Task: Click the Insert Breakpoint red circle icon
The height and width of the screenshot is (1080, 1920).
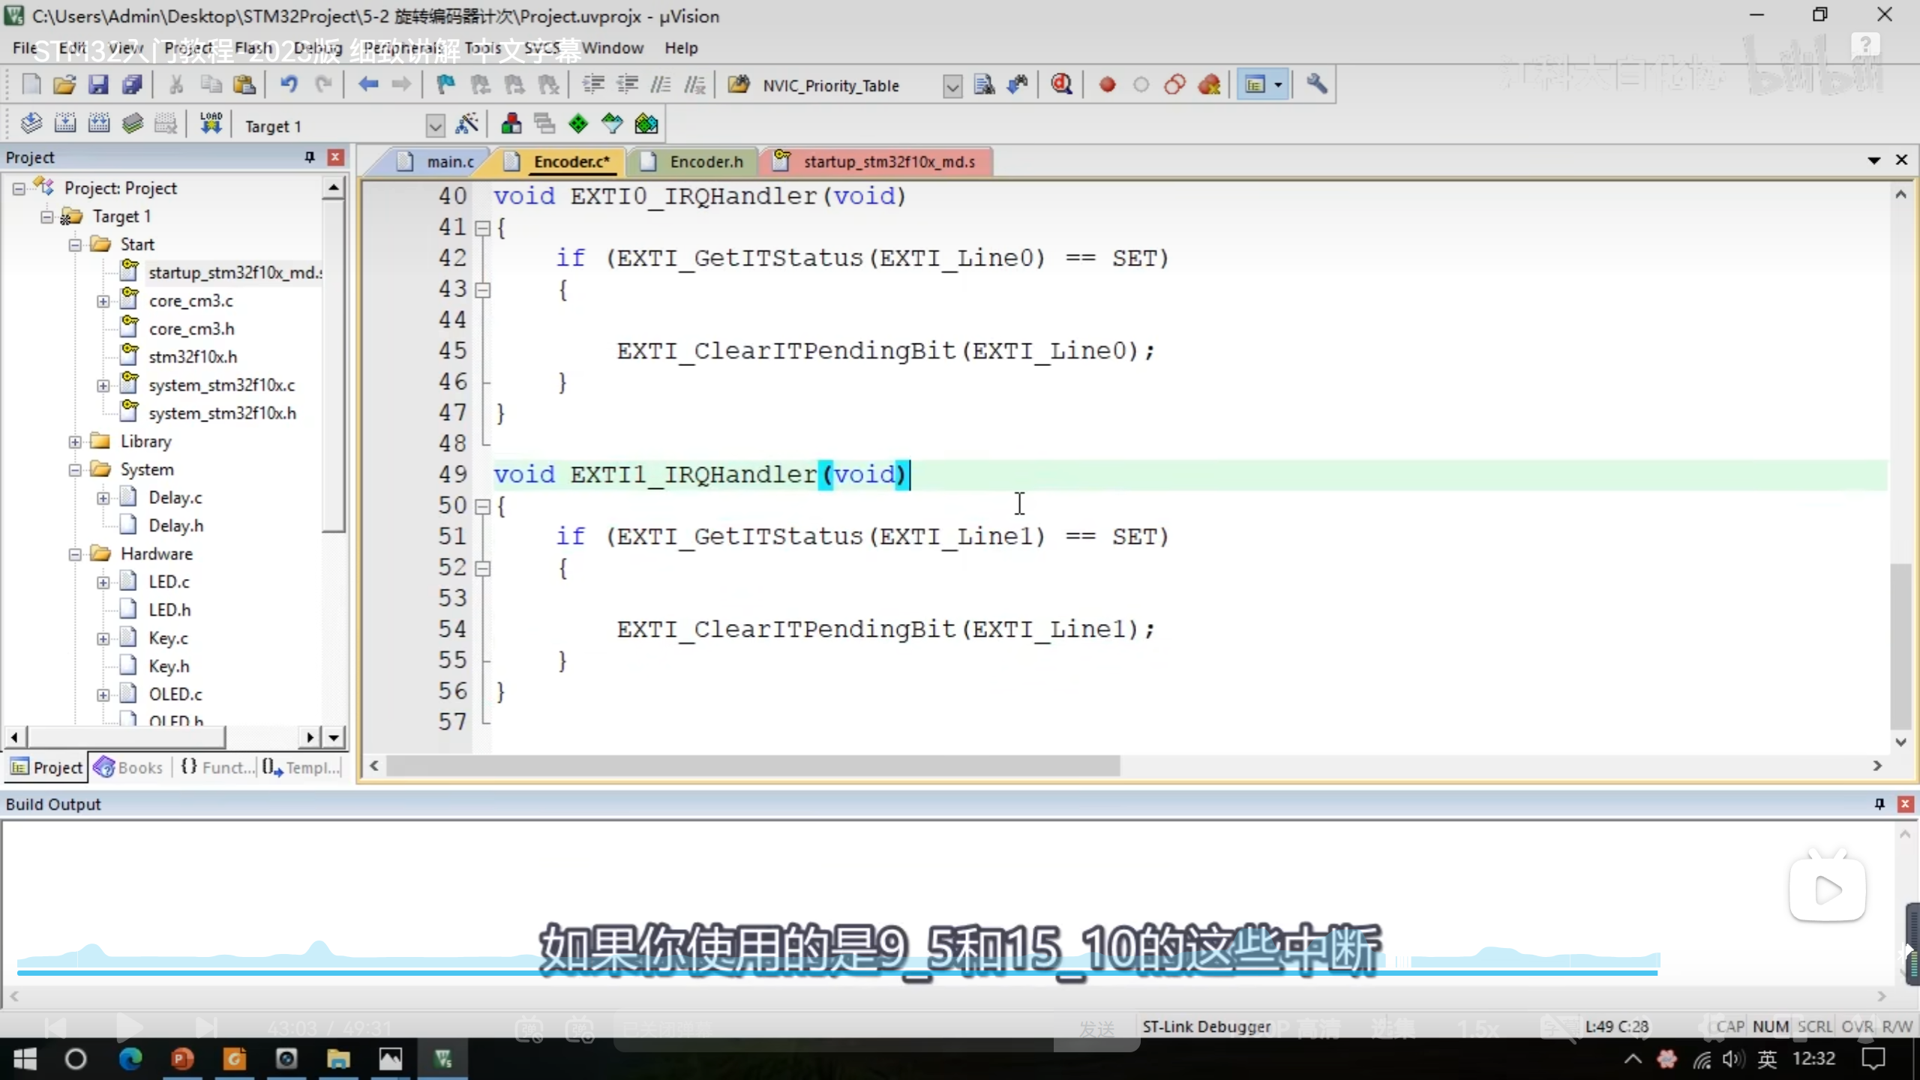Action: tap(1107, 85)
